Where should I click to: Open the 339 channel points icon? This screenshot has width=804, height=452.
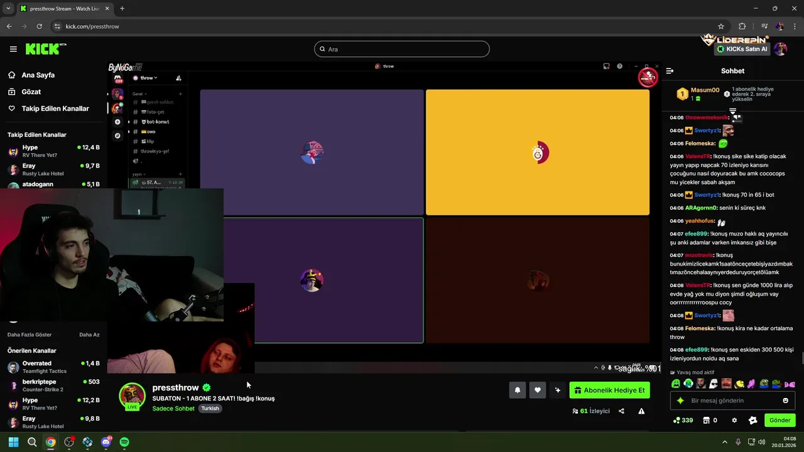[x=683, y=420]
